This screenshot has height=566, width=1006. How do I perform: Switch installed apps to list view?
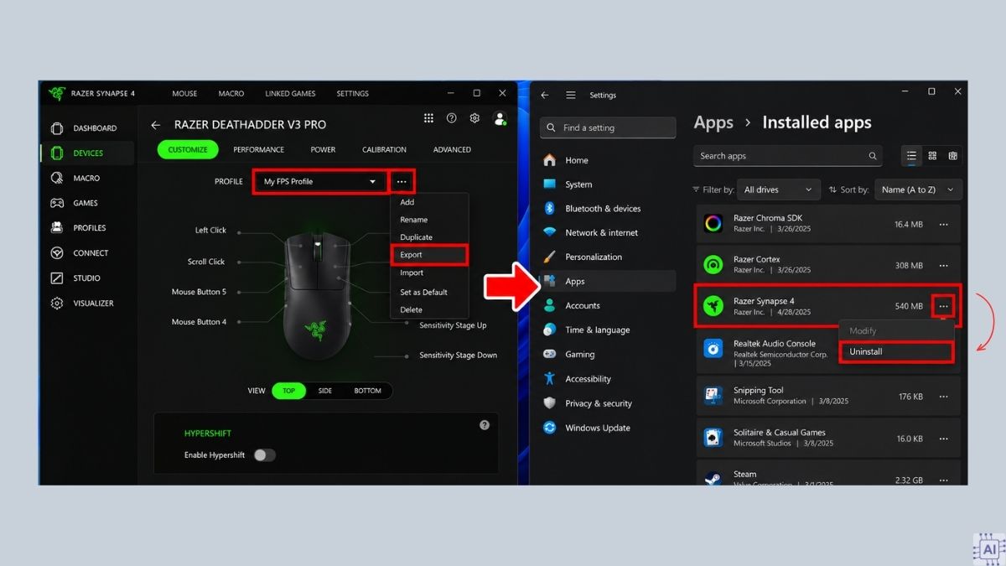(911, 156)
